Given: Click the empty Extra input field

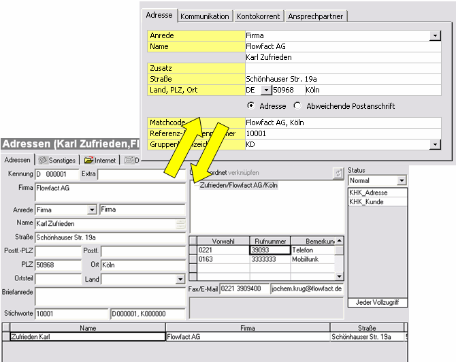Looking at the screenshot, I should pyautogui.click(x=142, y=174).
